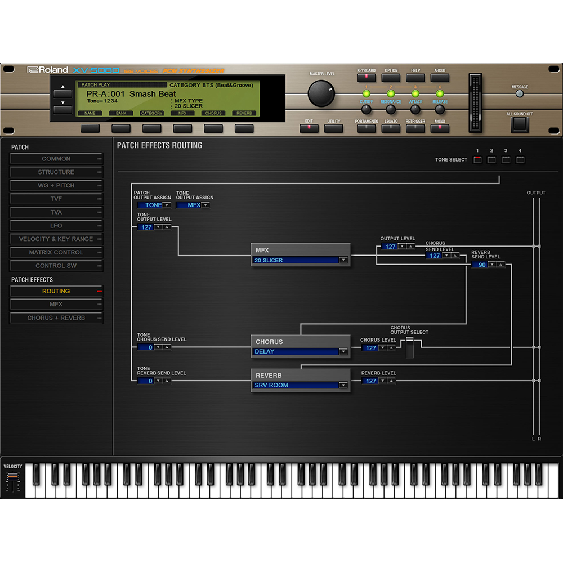The height and width of the screenshot is (563, 563).
Task: Open the MFX patch effects page
Action: [56, 304]
